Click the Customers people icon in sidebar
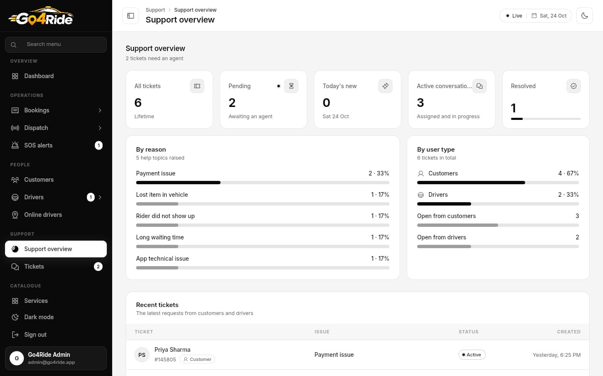Screen dimensions: 603x376 (15, 180)
